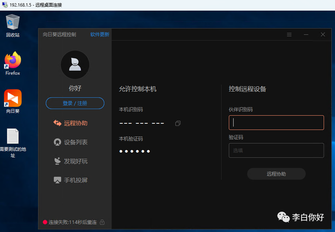Focus the 伙伴识别码 input field
This screenshot has width=335, height=232.
(x=276, y=123)
